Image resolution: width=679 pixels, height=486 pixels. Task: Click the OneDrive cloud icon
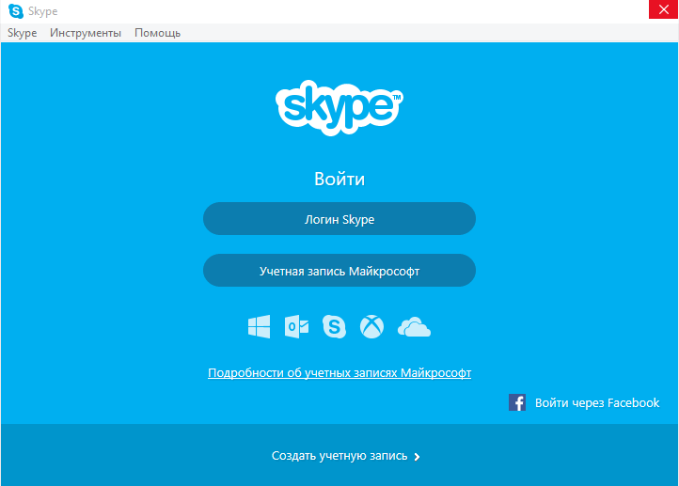click(414, 327)
